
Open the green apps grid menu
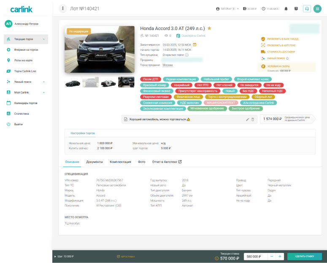click(317, 8)
